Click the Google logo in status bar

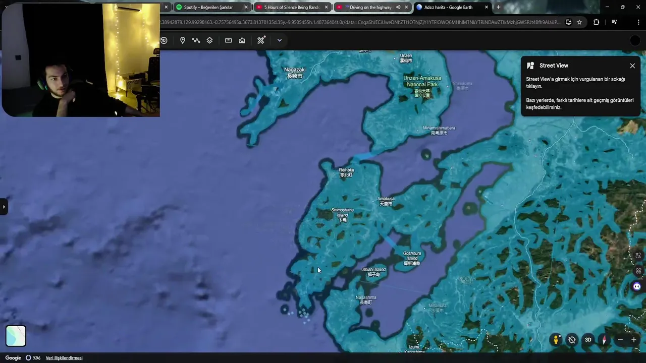click(x=13, y=358)
